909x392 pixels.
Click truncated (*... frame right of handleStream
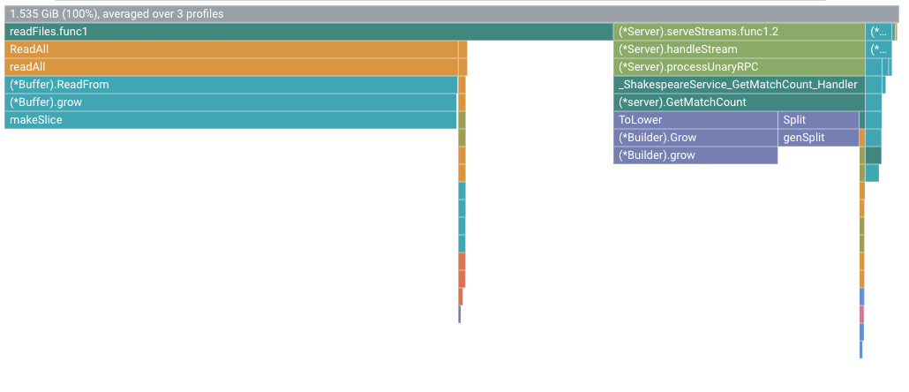point(879,49)
